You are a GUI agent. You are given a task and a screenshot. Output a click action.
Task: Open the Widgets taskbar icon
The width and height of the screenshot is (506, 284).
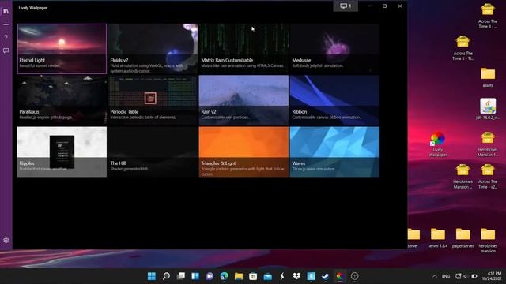[195, 276]
